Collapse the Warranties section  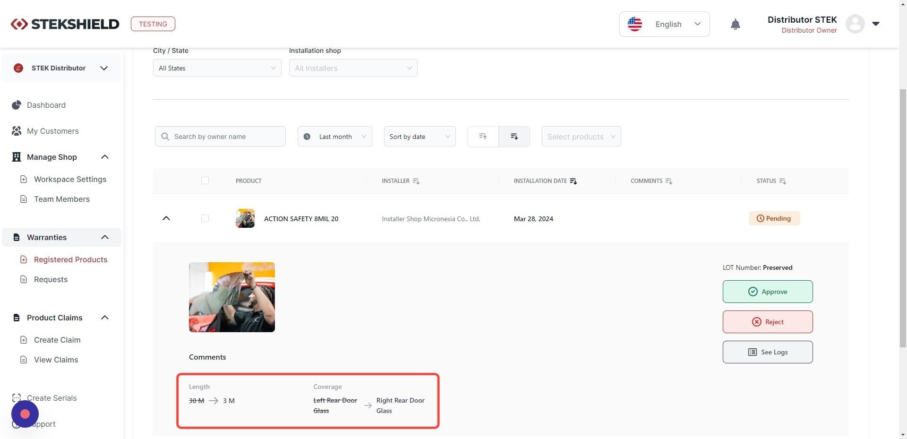tap(105, 237)
